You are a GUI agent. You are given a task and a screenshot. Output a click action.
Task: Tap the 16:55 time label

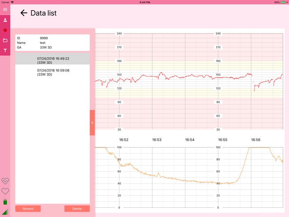click(223, 140)
